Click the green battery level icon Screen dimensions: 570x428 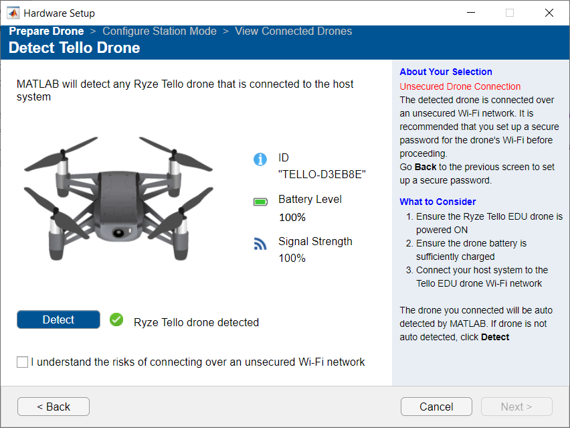260,202
